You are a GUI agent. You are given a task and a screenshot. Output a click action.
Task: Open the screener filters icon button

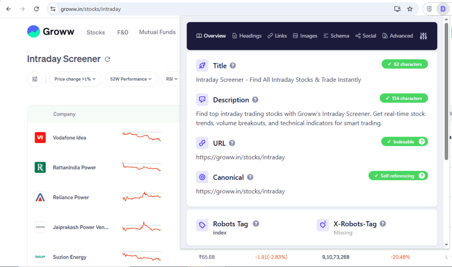(35, 79)
